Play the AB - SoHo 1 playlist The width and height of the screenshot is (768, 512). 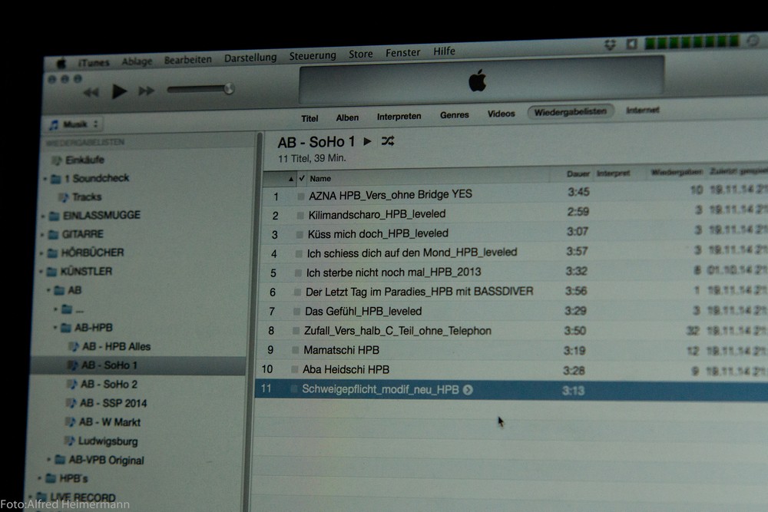click(x=368, y=141)
